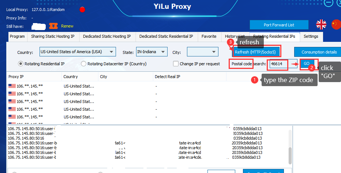Click the US flag in the fourth proxy row
The height and width of the screenshot is (173, 341).
click(x=12, y=109)
